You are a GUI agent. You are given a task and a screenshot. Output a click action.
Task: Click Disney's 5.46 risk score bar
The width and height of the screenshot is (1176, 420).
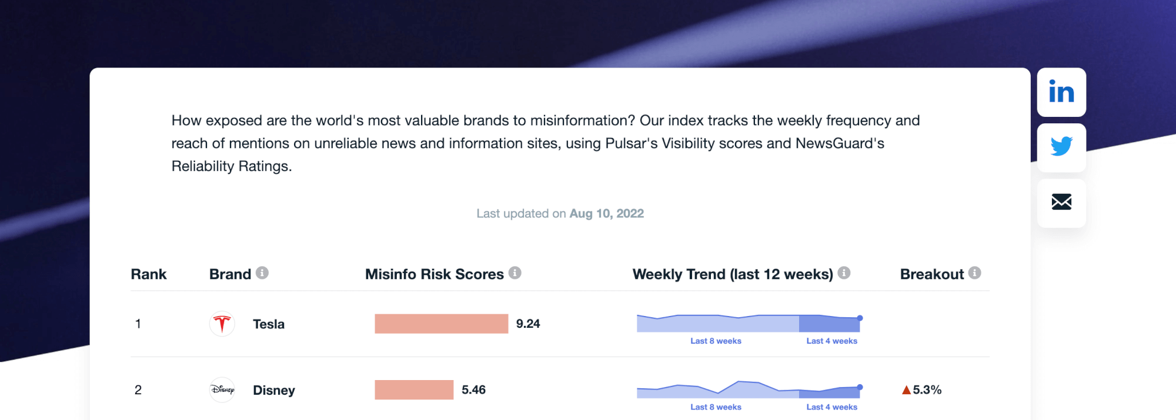(x=414, y=389)
